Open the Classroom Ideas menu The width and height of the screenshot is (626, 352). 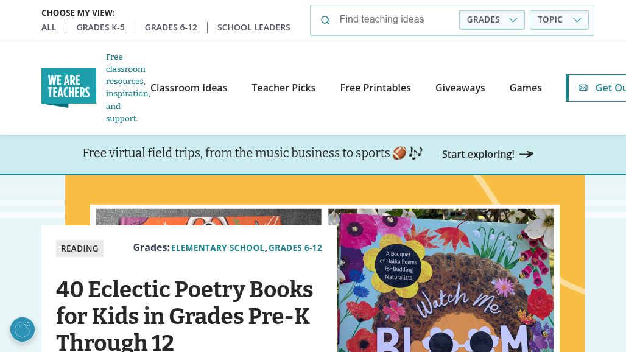(x=189, y=88)
